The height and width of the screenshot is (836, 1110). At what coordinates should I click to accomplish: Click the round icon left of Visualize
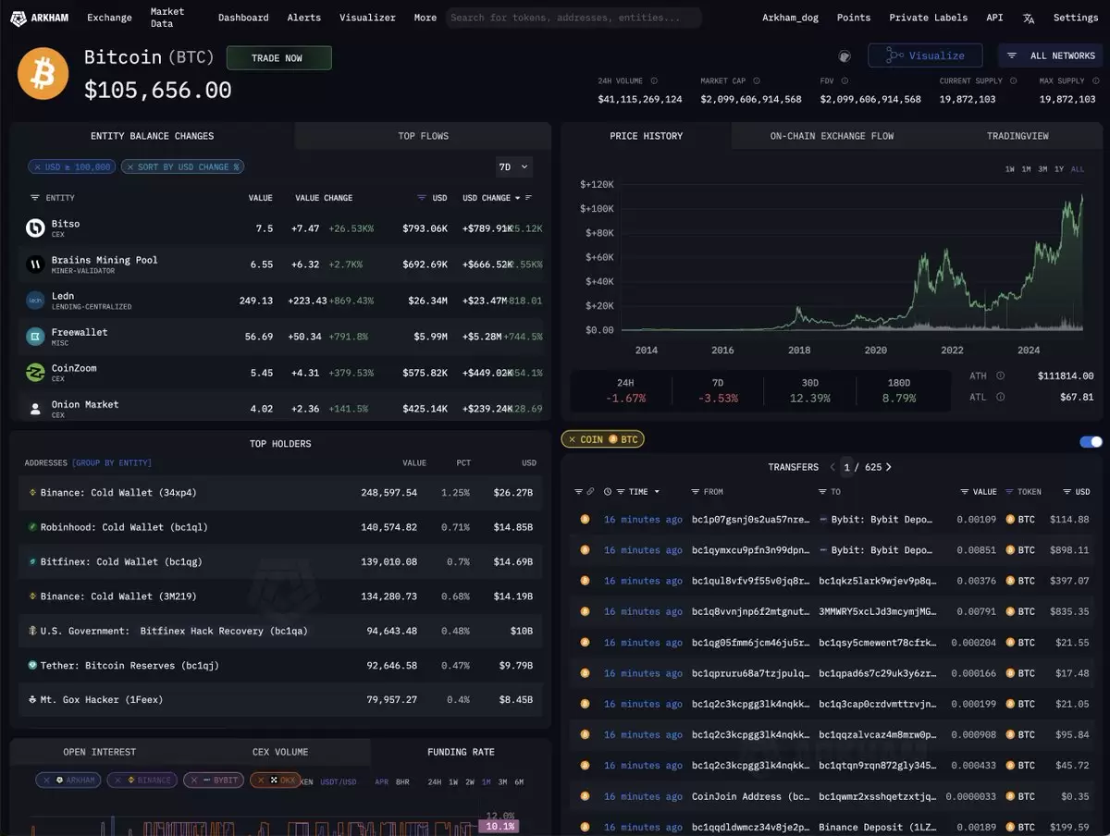pos(845,55)
